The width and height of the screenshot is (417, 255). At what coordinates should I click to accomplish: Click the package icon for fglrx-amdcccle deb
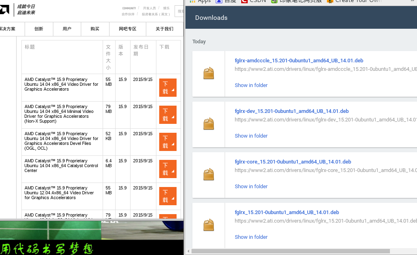click(x=209, y=73)
